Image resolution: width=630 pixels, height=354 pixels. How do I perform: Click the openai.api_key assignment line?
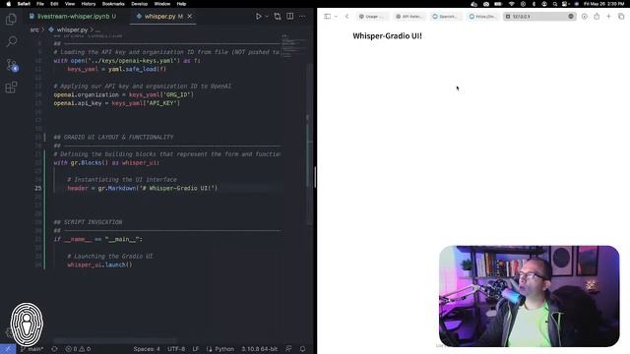pos(116,103)
